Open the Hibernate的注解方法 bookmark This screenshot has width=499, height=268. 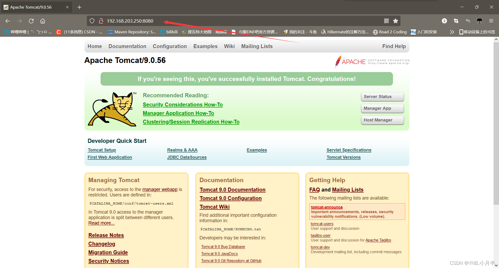click(345, 32)
